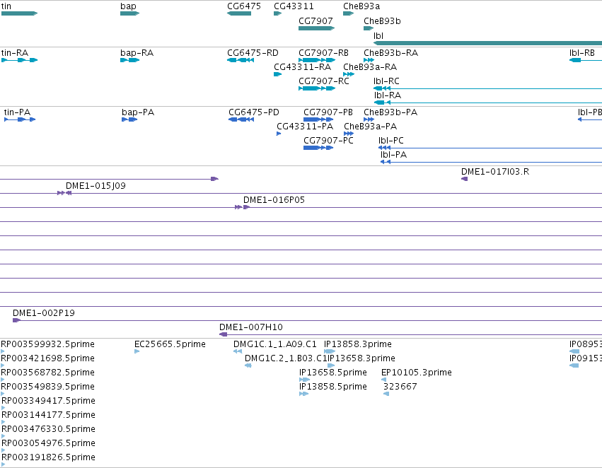Select the bap gene arrow glyph
Image resolution: width=602 pixels, height=468 pixels.
(x=129, y=13)
